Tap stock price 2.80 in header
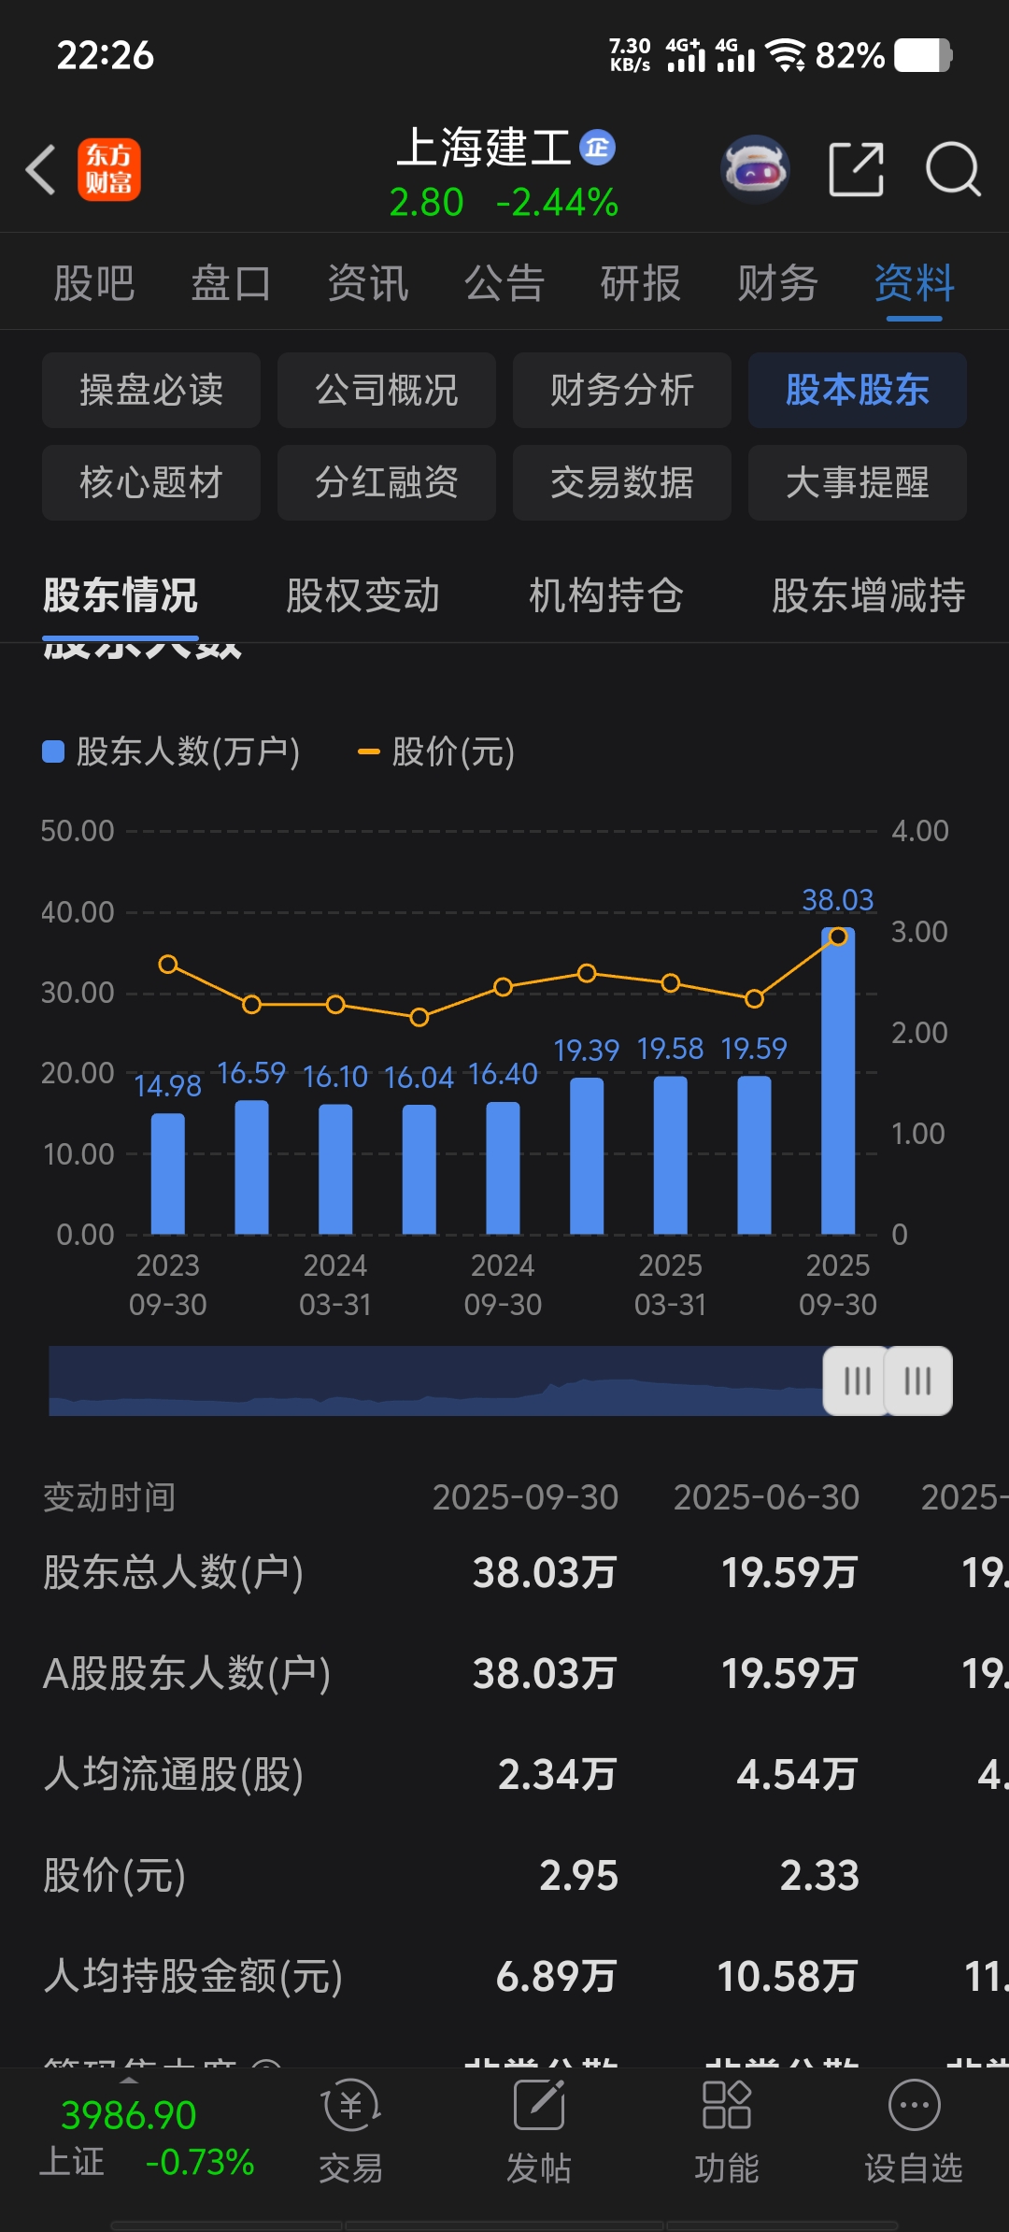Viewport: 1009px width, 2232px height. (426, 202)
